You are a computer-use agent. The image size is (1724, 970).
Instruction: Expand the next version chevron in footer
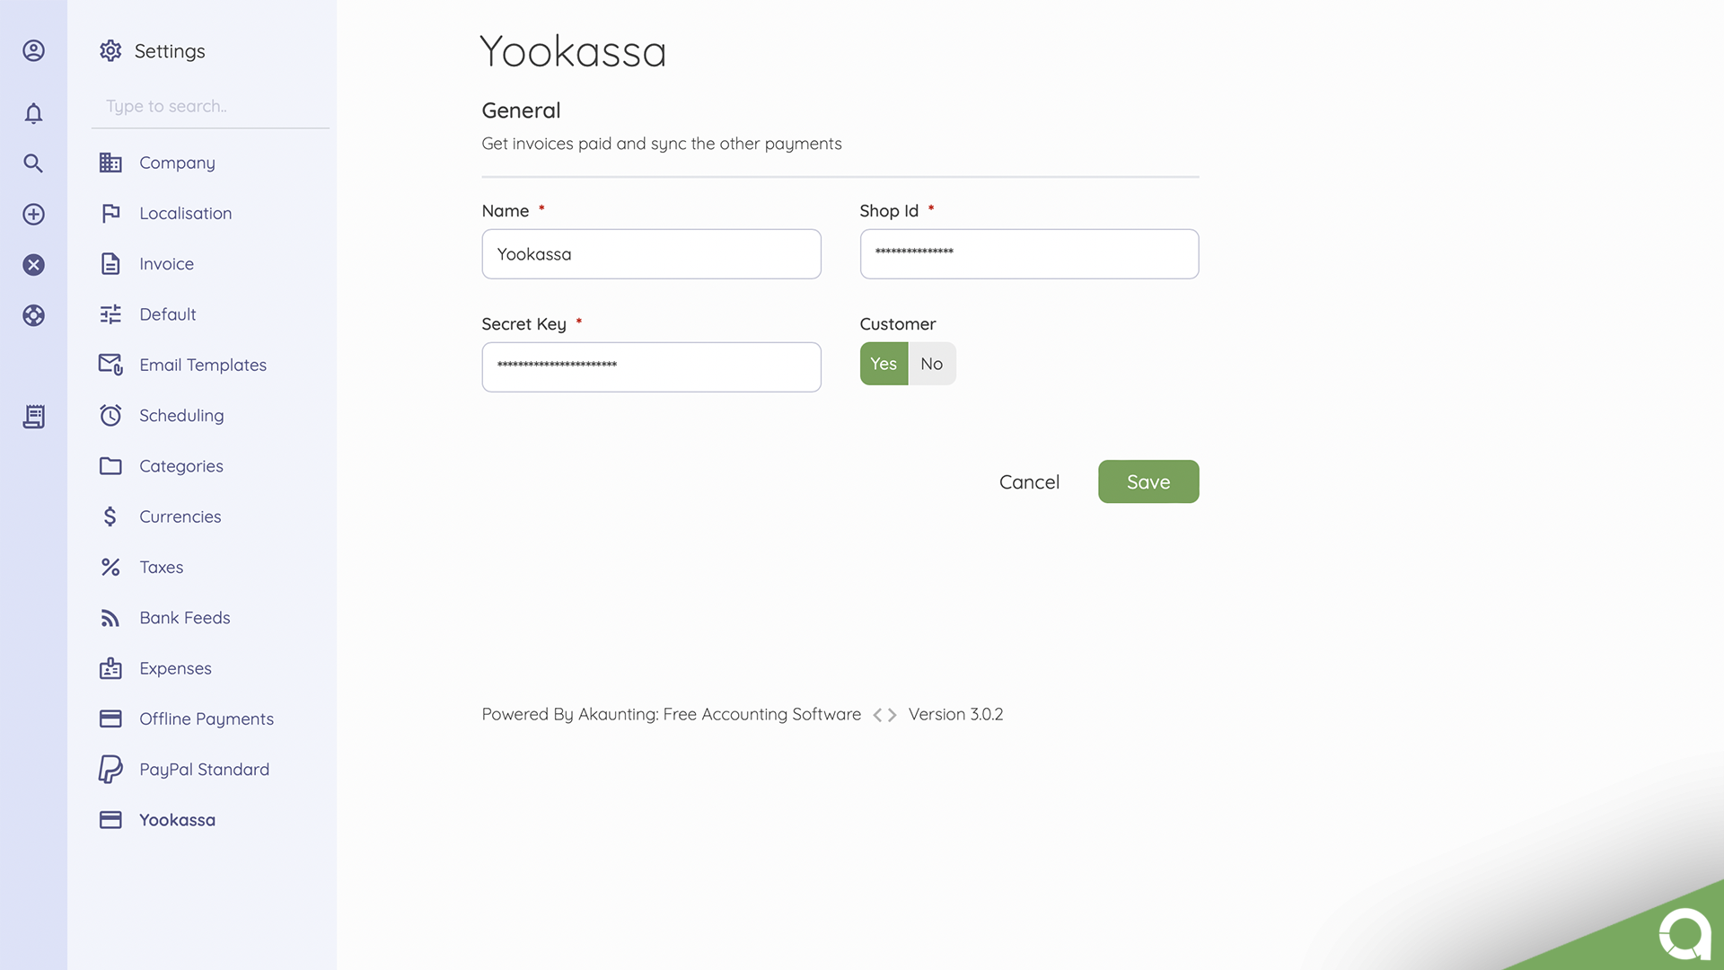pyautogui.click(x=893, y=714)
